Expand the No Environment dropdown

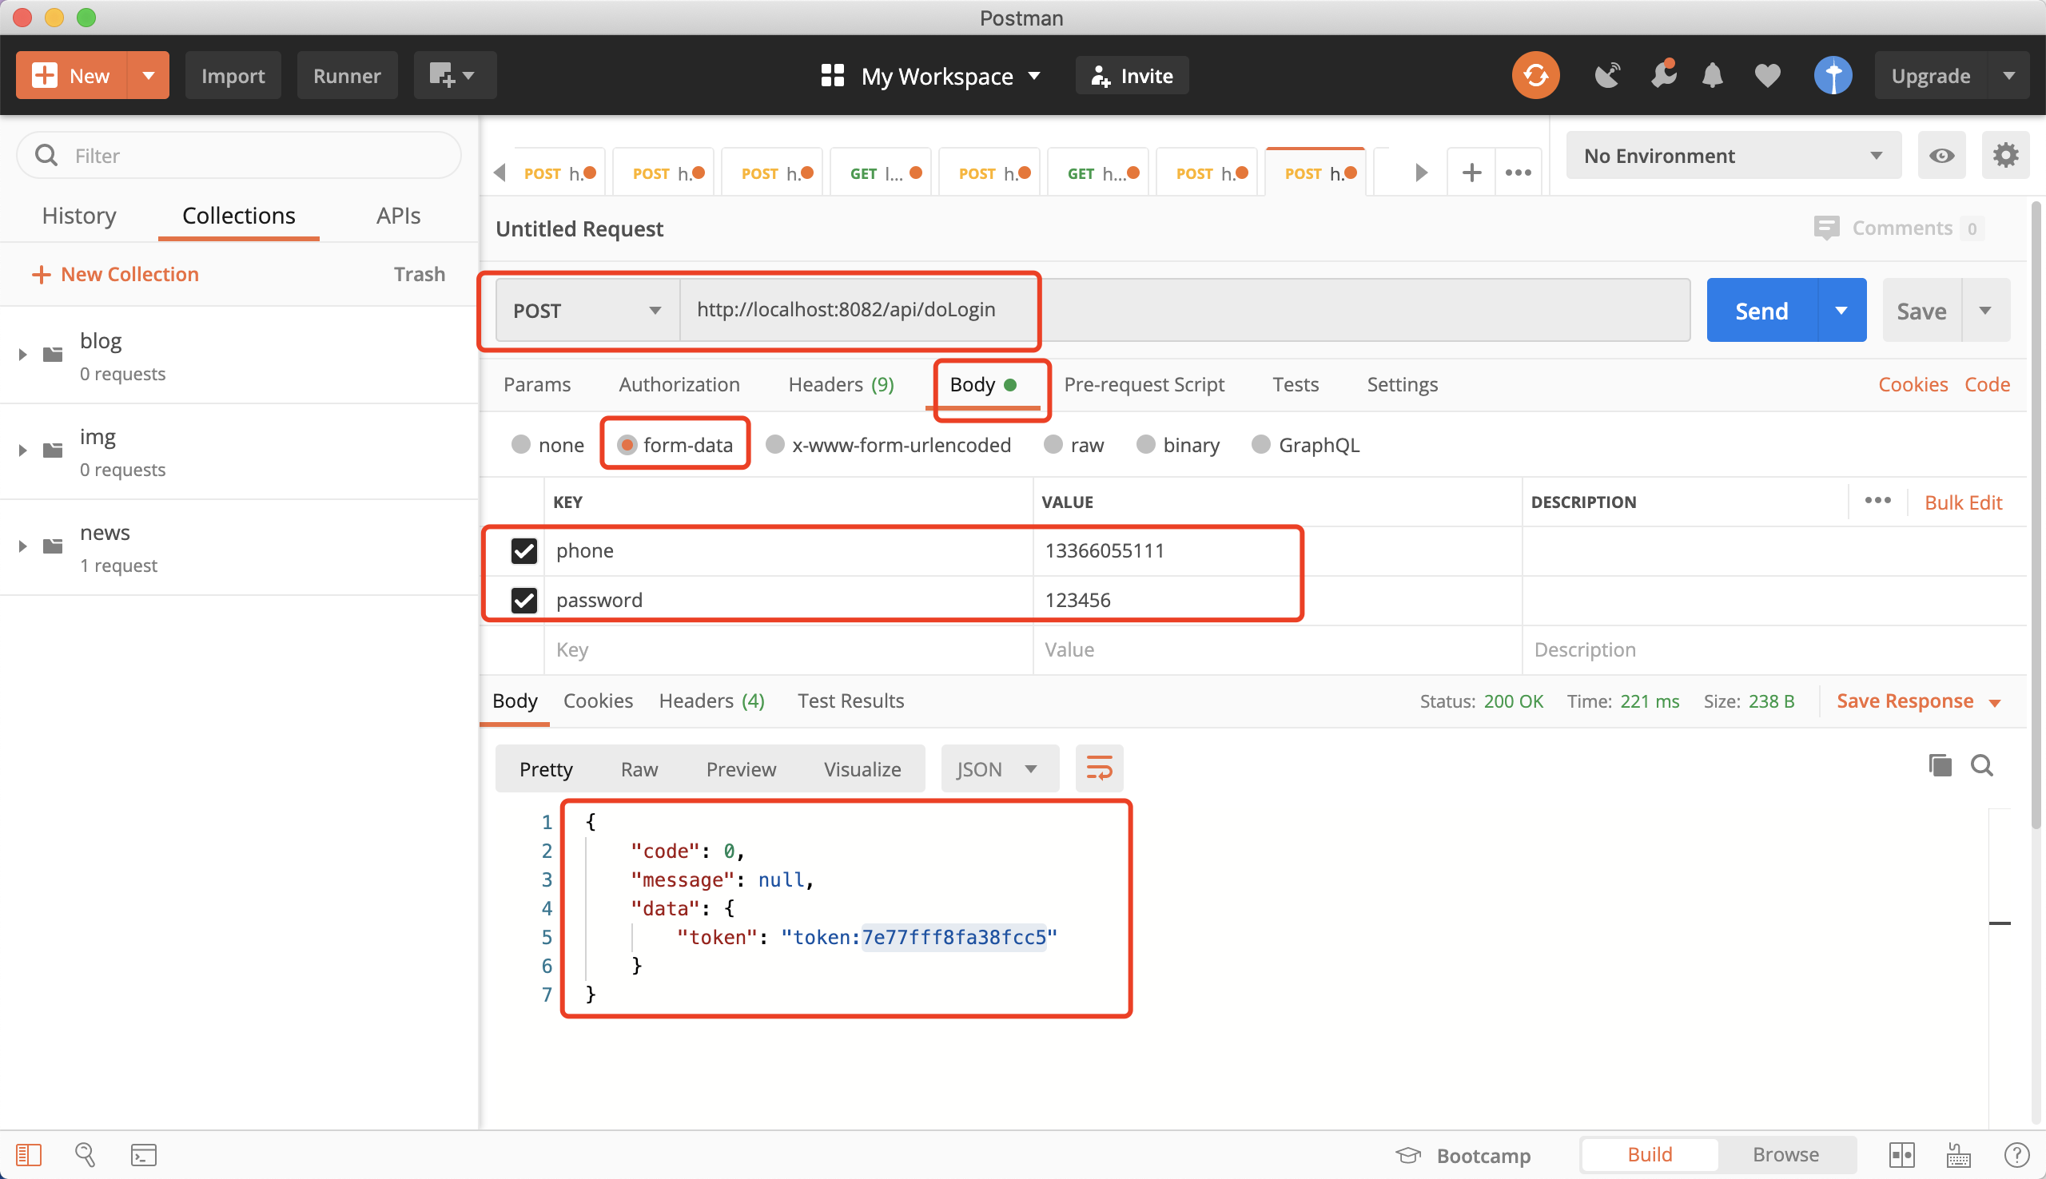point(1732,156)
